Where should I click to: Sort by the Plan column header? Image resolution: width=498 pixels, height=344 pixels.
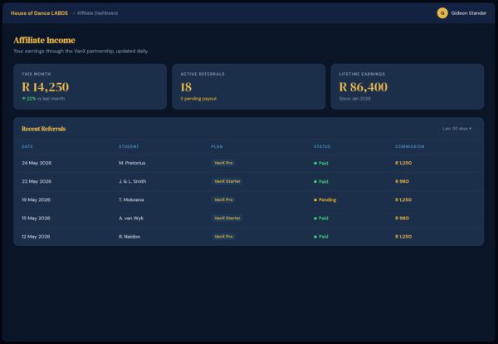tap(217, 146)
